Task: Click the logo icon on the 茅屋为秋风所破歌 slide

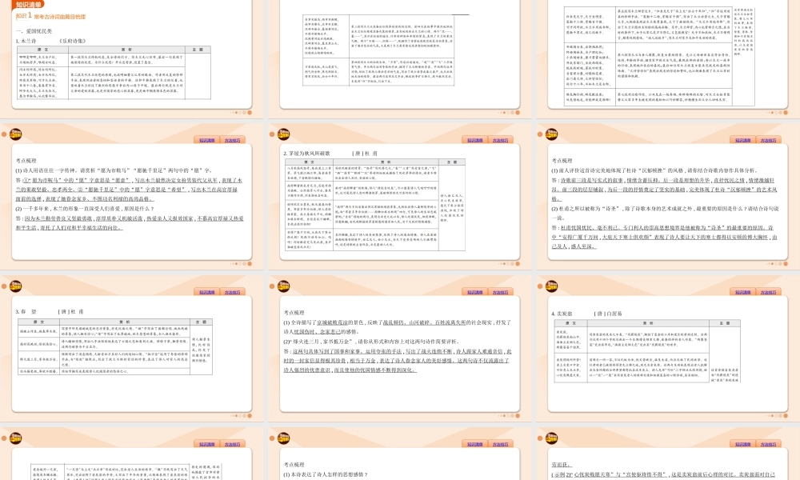Action: point(282,133)
